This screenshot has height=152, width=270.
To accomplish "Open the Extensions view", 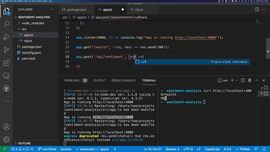I will pyautogui.click(x=6, y=63).
